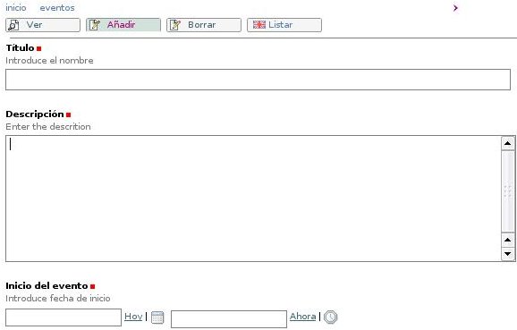Click the magnifier document icon on Ver
This screenshot has width=517, height=330.
pyautogui.click(x=13, y=25)
